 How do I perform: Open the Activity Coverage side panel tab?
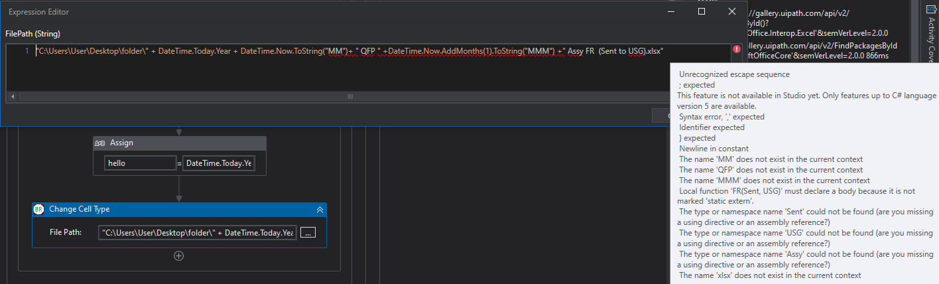click(x=931, y=33)
